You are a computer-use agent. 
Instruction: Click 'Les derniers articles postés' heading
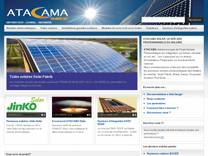click(160, 147)
